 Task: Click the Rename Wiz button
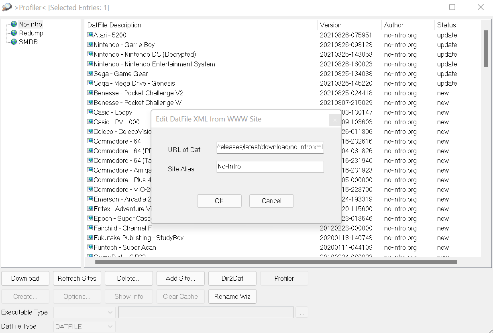[232, 296]
